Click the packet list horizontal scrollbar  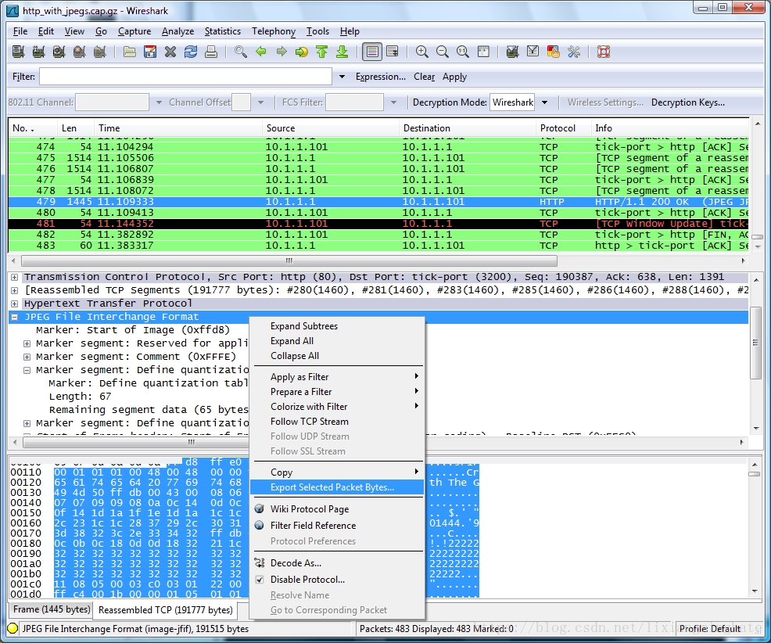[x=289, y=260]
